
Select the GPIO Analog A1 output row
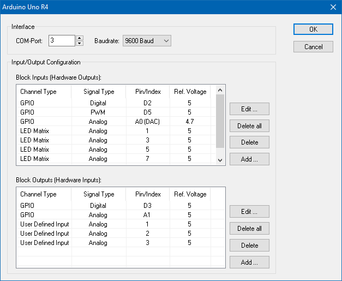(121, 215)
